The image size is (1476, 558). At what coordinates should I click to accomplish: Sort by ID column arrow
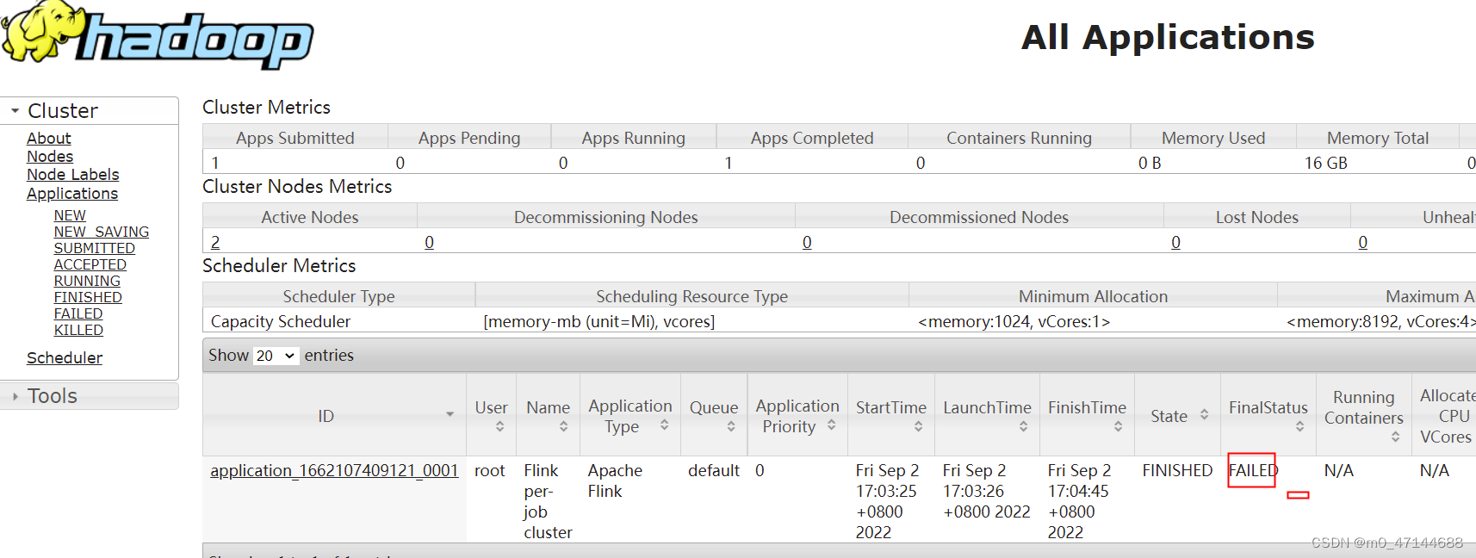click(x=450, y=415)
